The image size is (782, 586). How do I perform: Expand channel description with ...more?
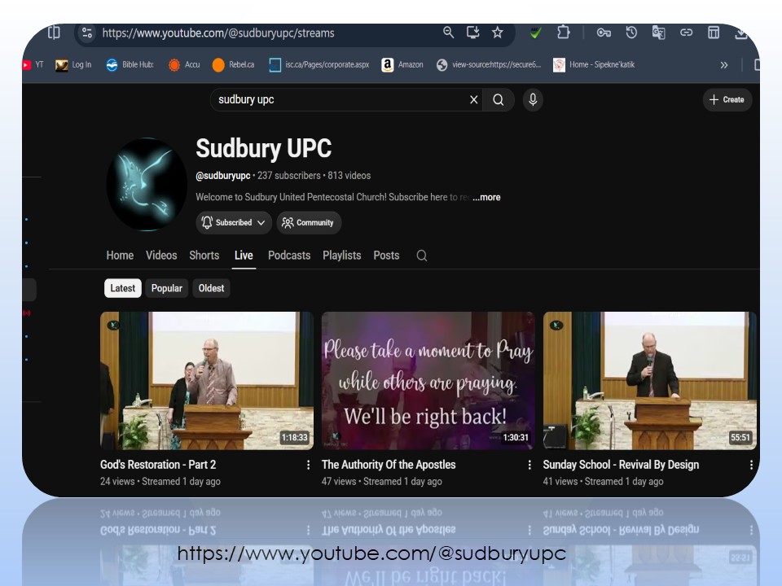(487, 197)
